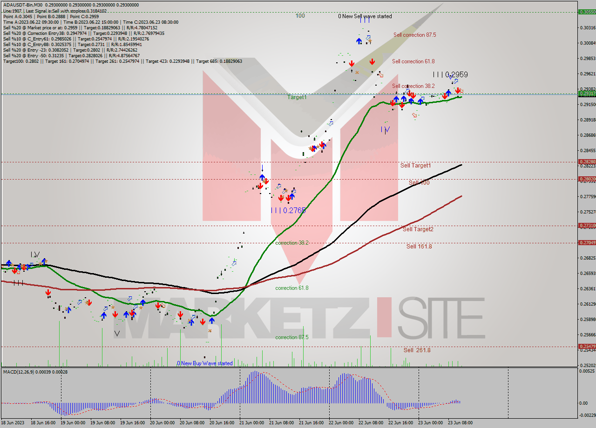
Task: Click the '20 Jun 16:00' time axis label
Action: (221, 423)
